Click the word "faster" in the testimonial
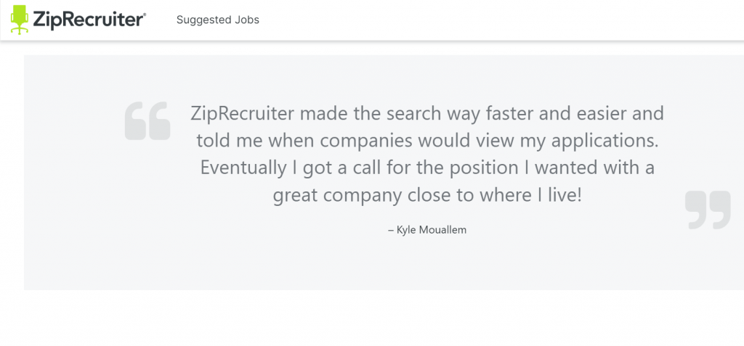Screen dimensions: 744x346 tap(511, 114)
